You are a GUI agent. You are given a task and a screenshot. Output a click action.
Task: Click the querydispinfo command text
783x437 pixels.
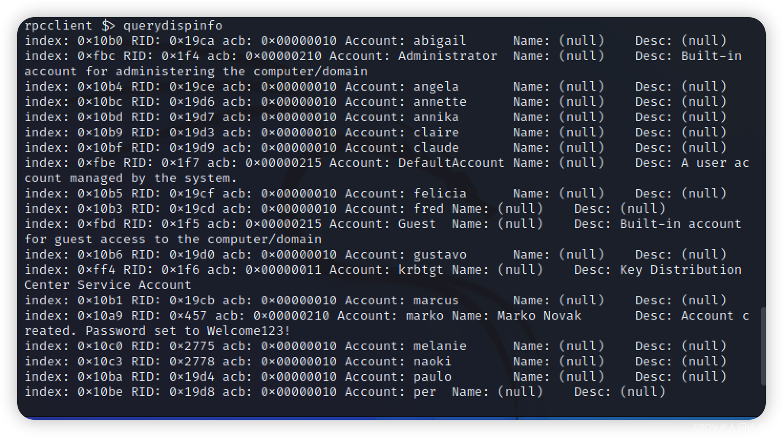(173, 25)
